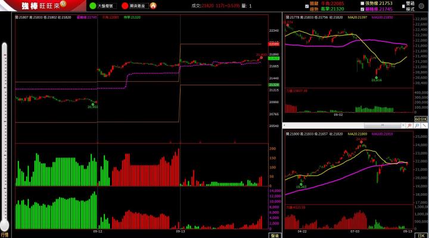Image resolution: width=429 pixels, height=238 pixels.
Task: Switch to the 日K chart tab
Action: (421, 236)
